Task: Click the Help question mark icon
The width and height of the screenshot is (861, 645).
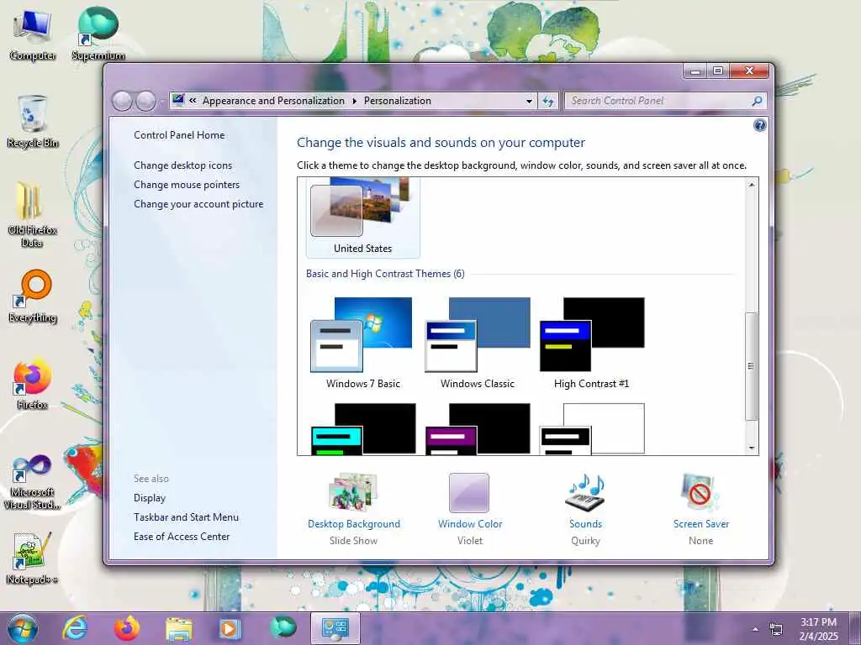Action: [759, 126]
